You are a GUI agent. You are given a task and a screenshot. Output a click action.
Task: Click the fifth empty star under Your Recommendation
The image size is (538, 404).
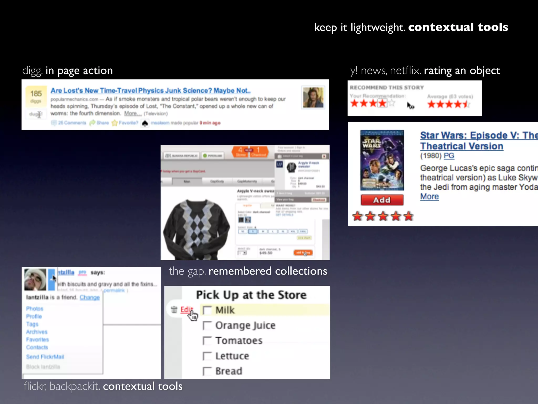(392, 103)
